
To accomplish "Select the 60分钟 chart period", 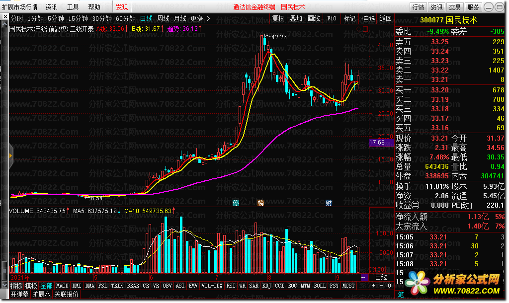I will coord(126,18).
